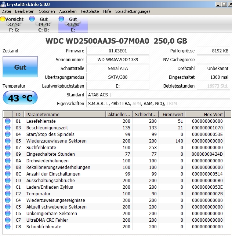Click the serial number field WD-WMAV2C421339

(118, 59)
